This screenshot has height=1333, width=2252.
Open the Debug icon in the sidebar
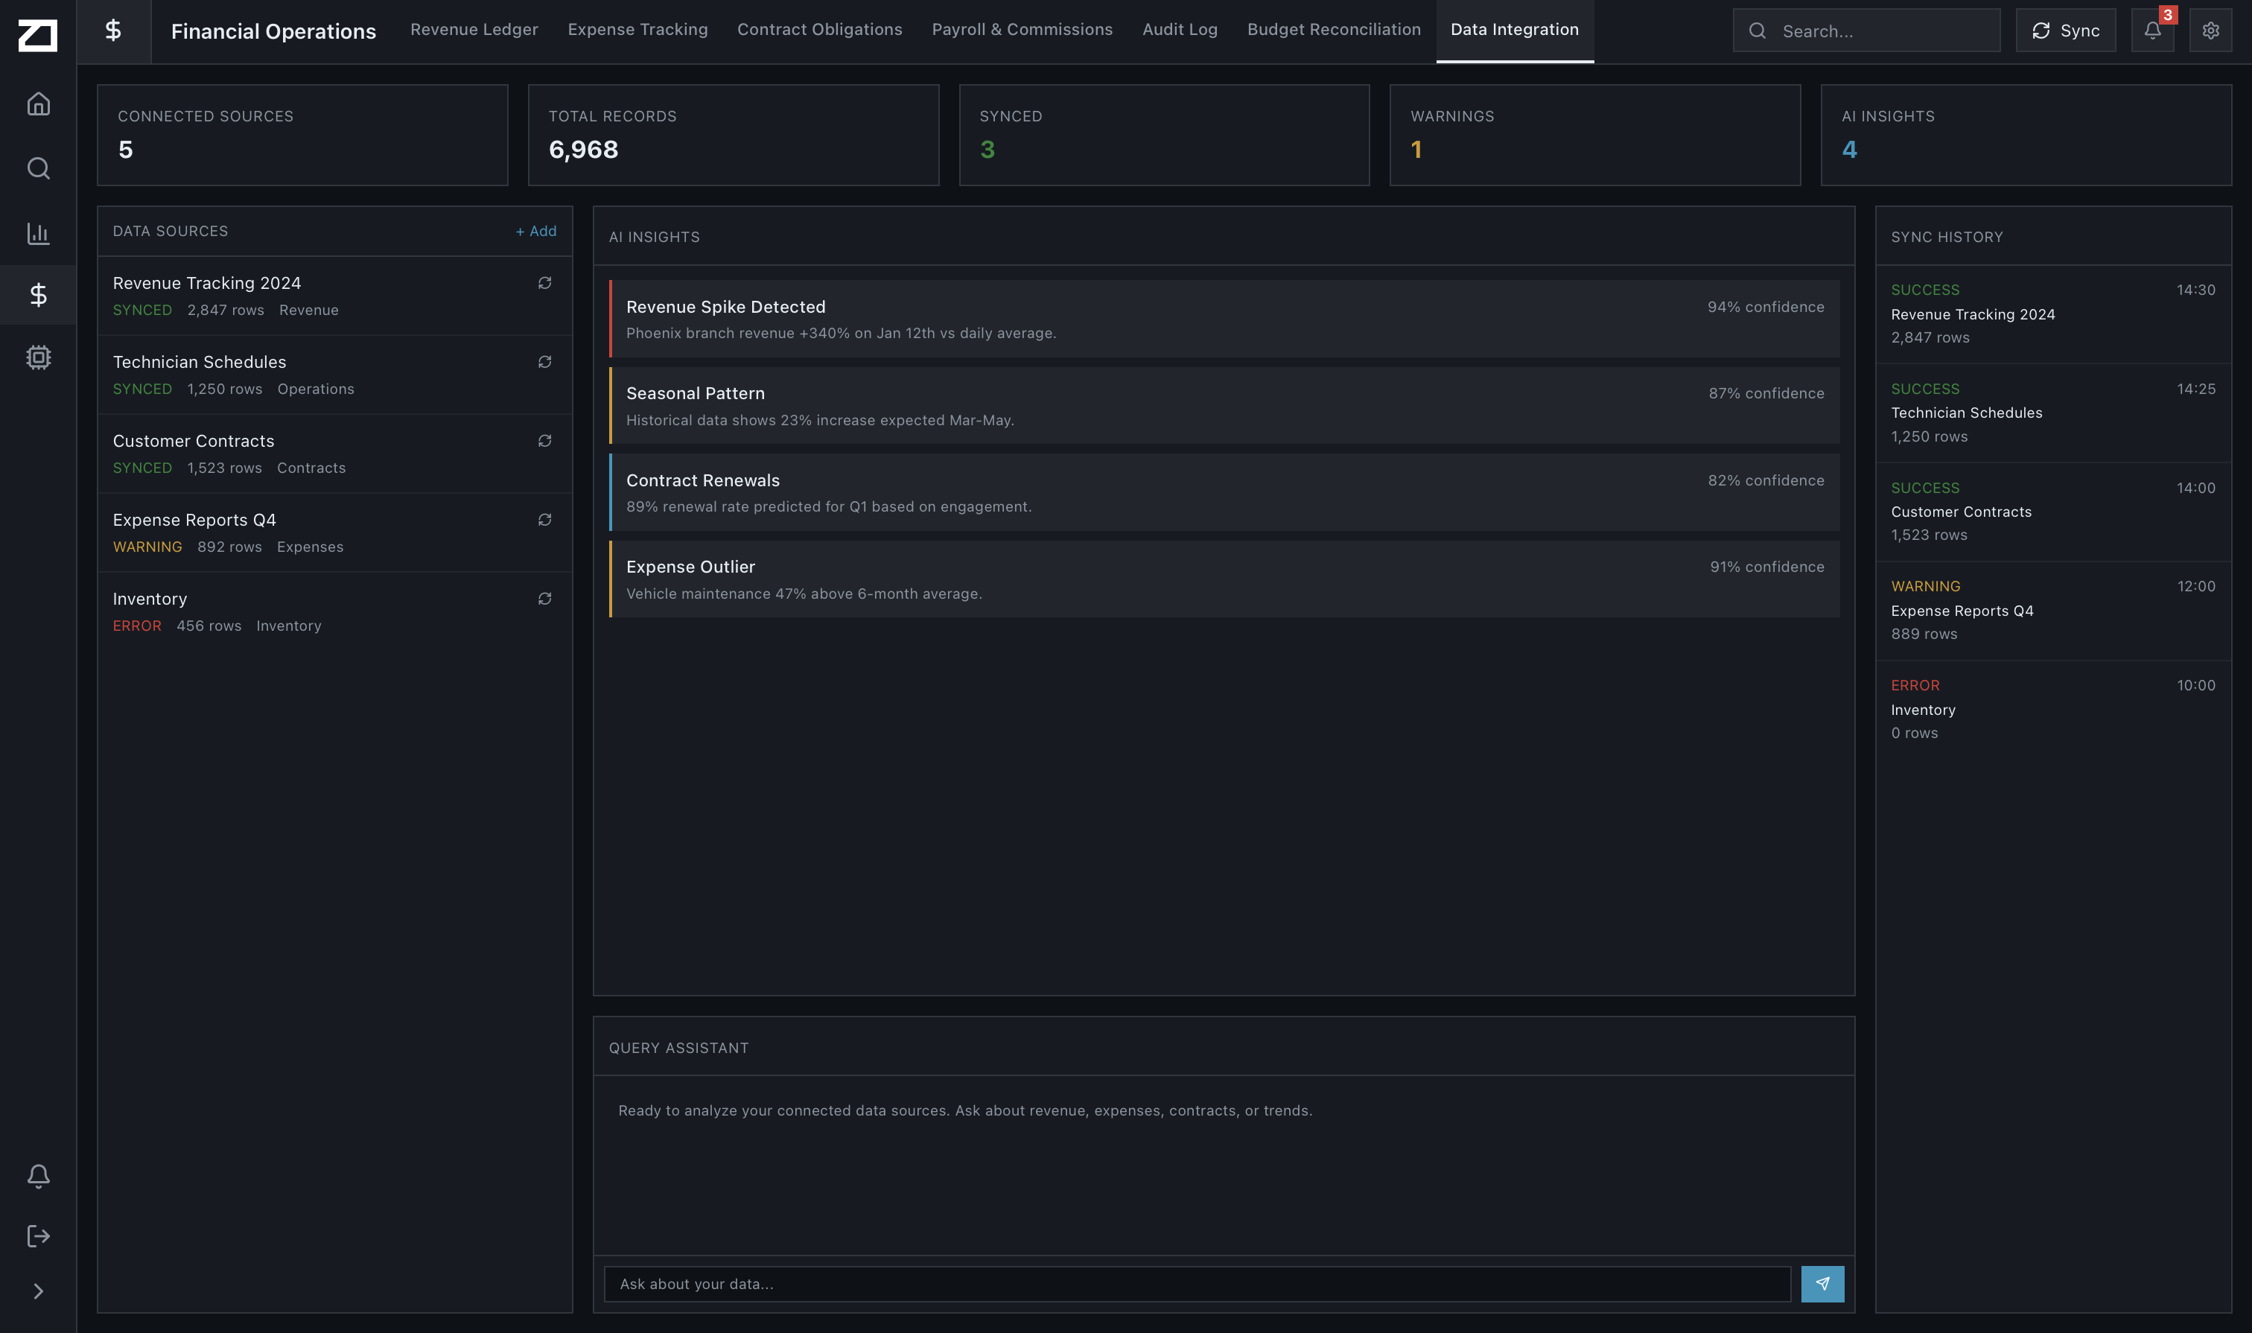pos(39,357)
